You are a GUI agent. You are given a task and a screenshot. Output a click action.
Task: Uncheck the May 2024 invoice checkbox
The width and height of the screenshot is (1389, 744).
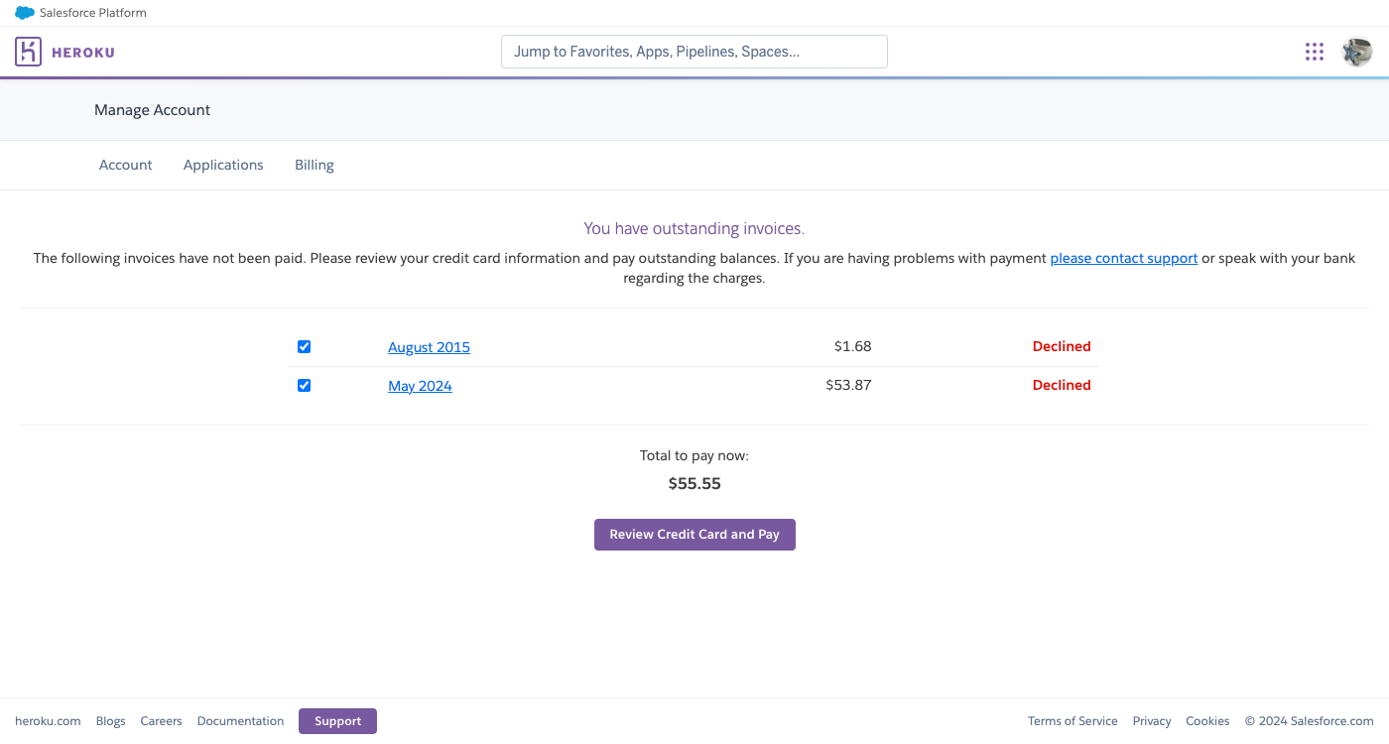[305, 385]
